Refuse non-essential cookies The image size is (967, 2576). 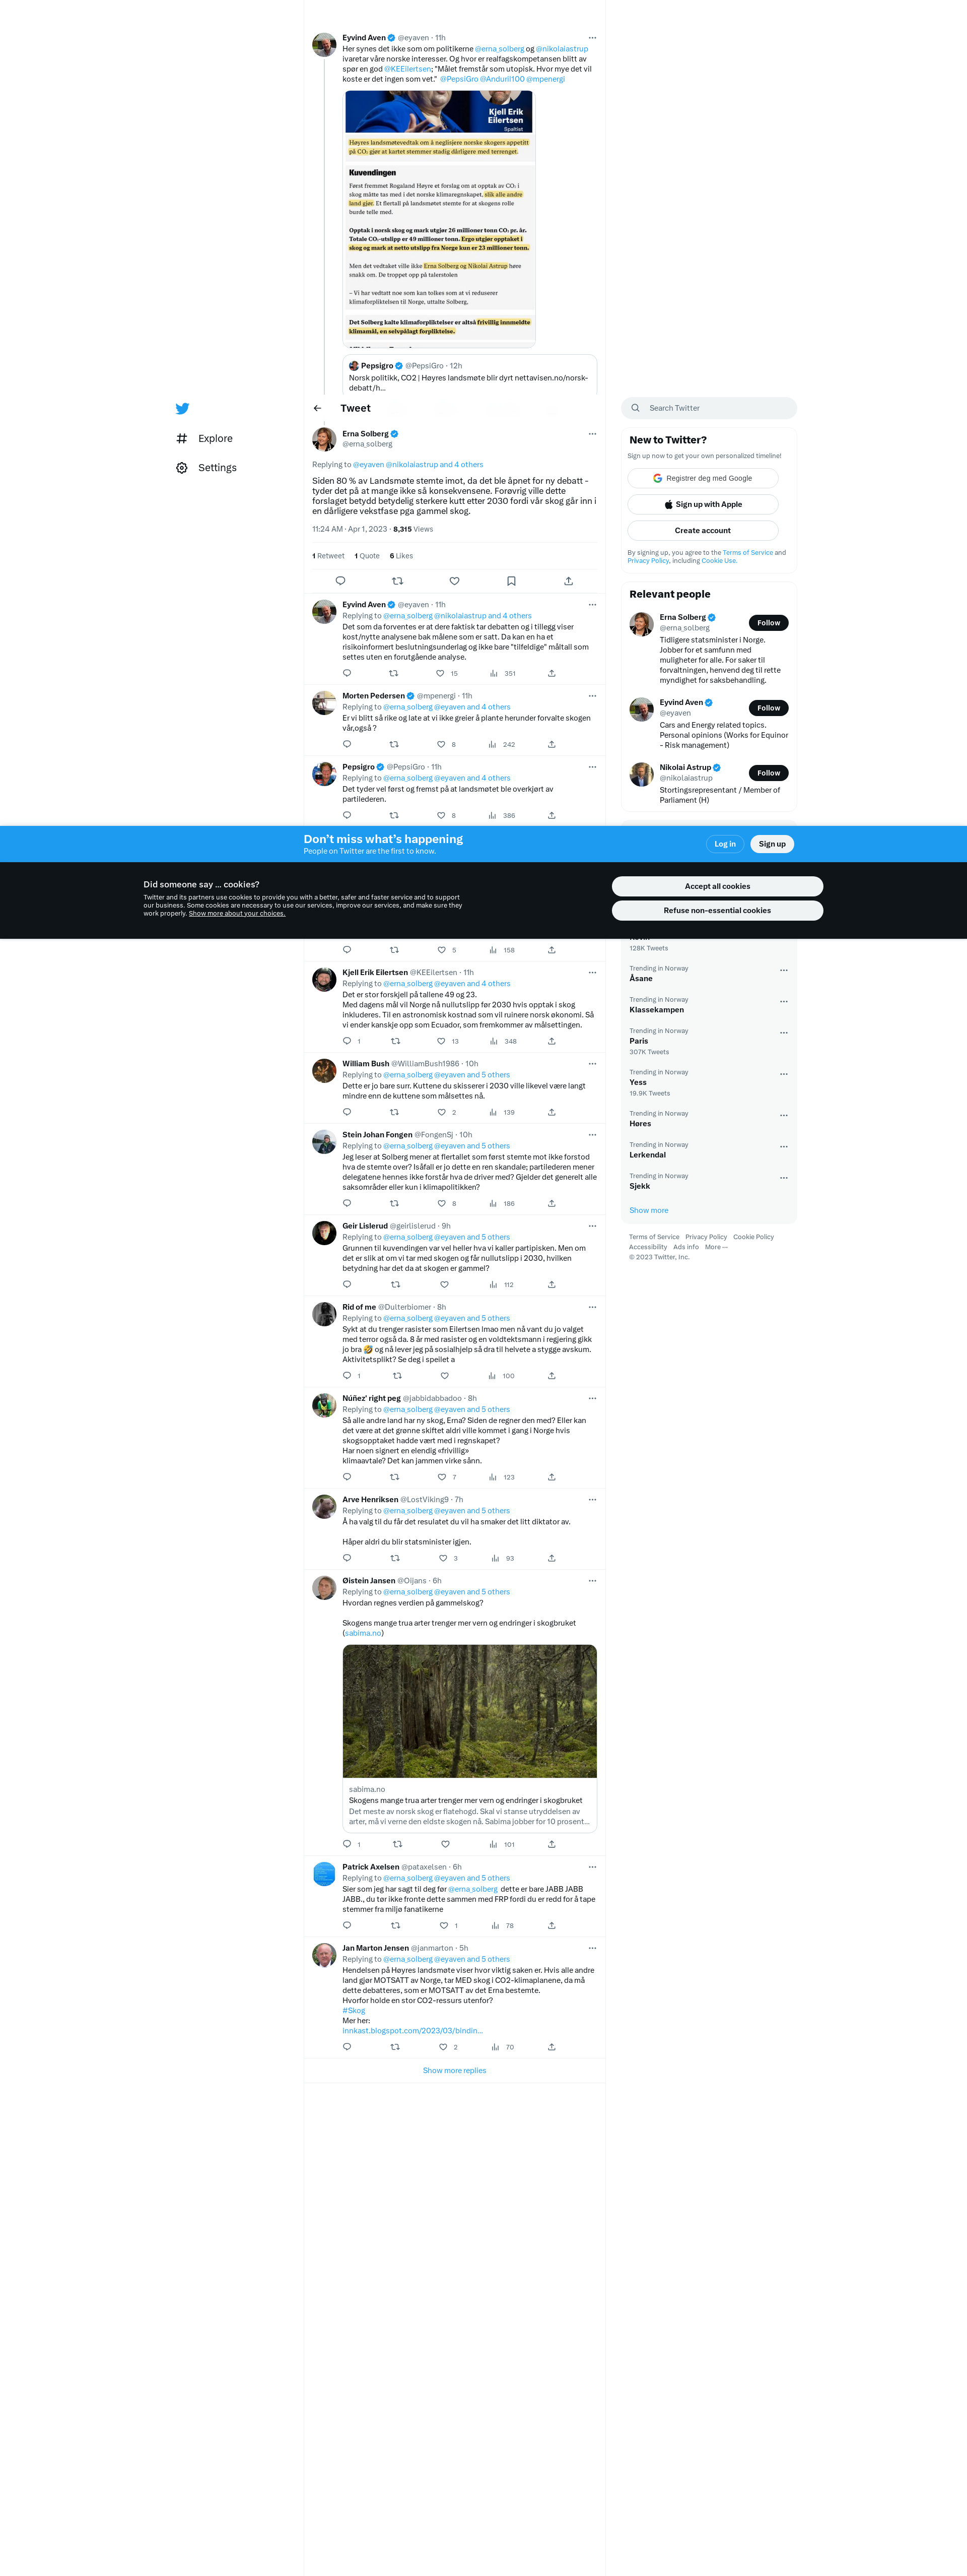point(717,910)
